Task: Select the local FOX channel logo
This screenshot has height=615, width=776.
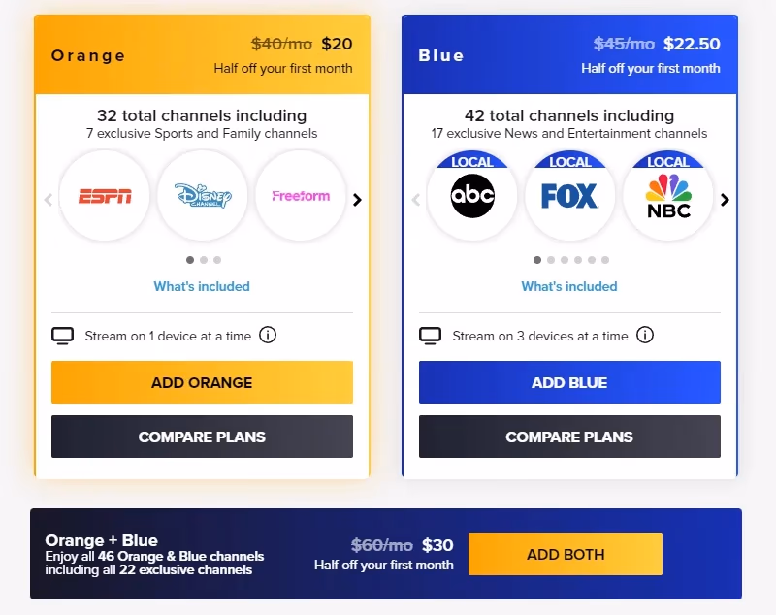Action: 569,196
